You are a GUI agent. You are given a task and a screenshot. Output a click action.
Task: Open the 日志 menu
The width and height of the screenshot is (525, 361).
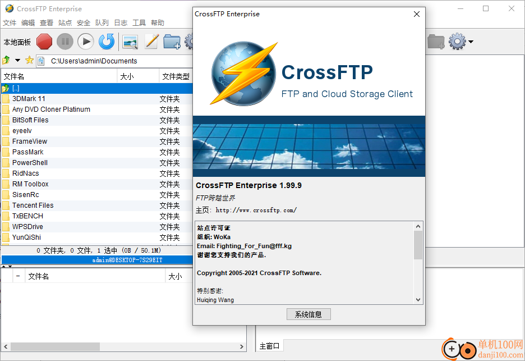(121, 23)
